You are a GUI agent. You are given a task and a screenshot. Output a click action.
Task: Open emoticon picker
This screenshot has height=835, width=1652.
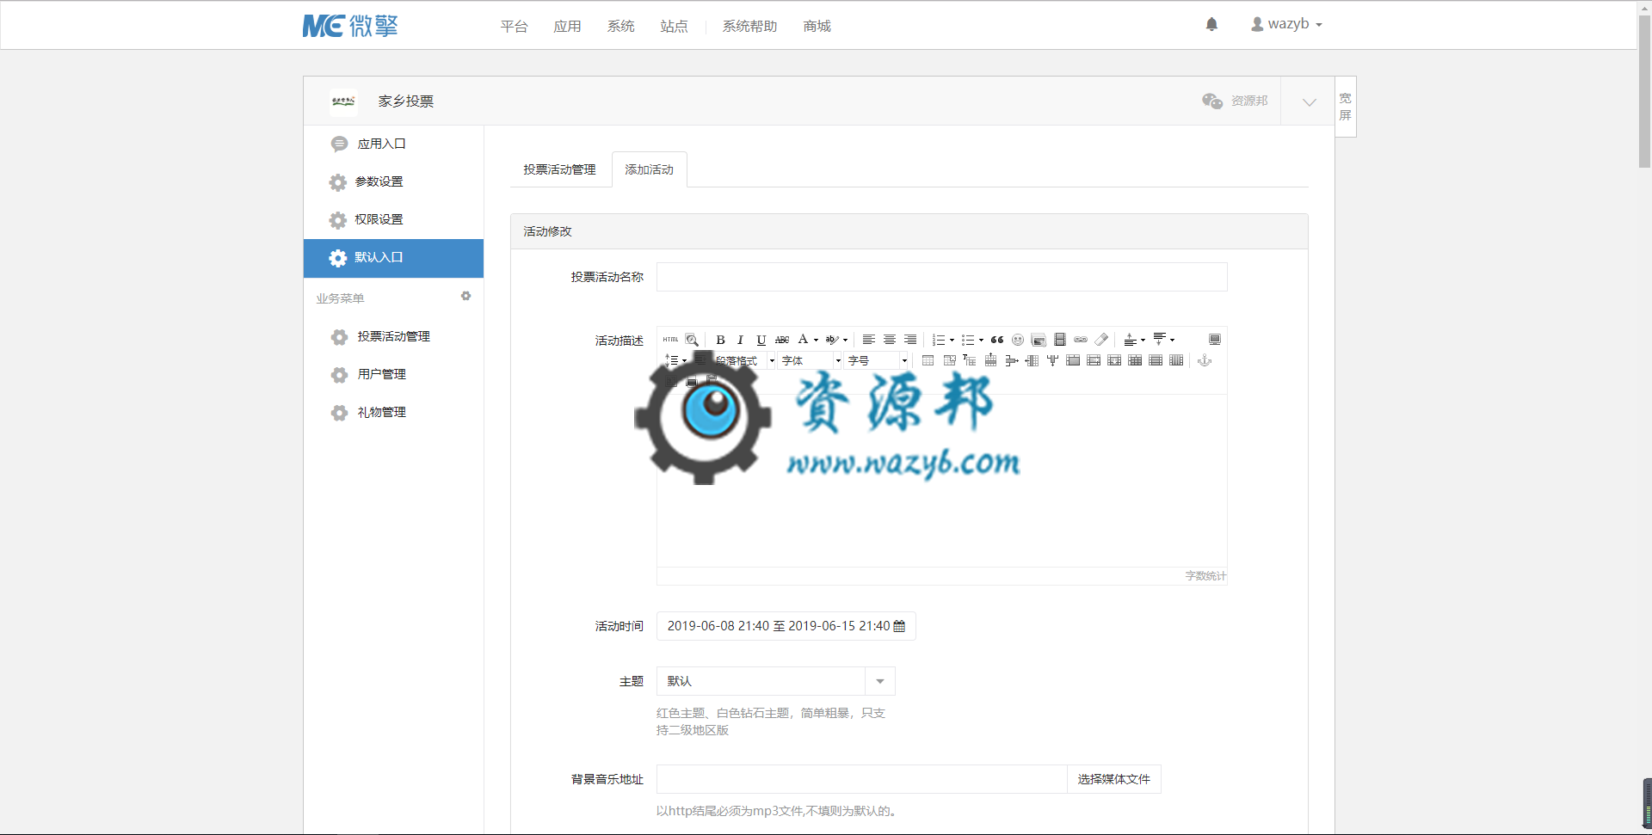pyautogui.click(x=1018, y=340)
